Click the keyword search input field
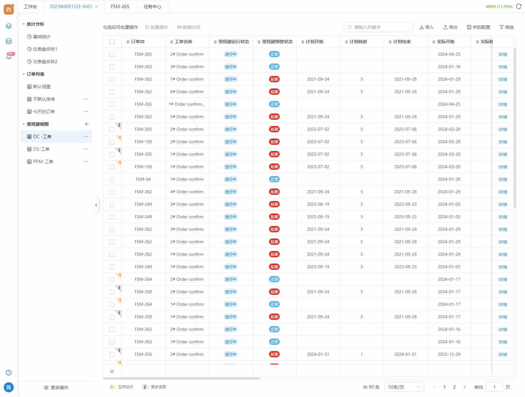The height and width of the screenshot is (397, 525). (x=381, y=27)
